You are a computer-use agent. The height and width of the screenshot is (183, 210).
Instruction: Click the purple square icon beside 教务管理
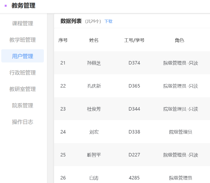(x=5, y=5)
